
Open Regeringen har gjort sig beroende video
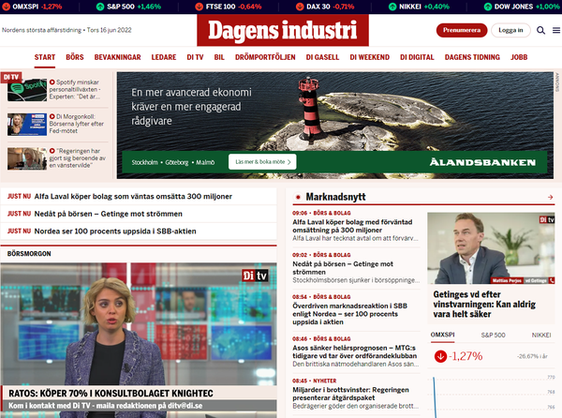[x=78, y=158]
